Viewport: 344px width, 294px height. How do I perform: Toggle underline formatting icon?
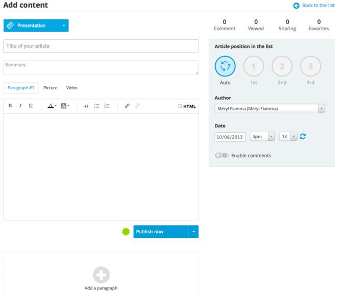[x=31, y=106]
